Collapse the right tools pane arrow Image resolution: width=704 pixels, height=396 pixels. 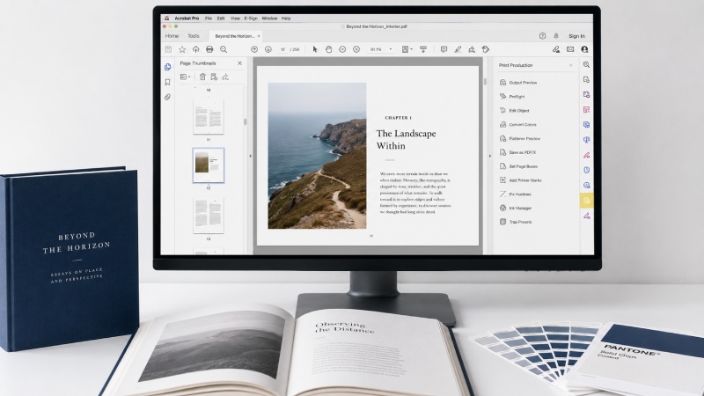click(490, 157)
